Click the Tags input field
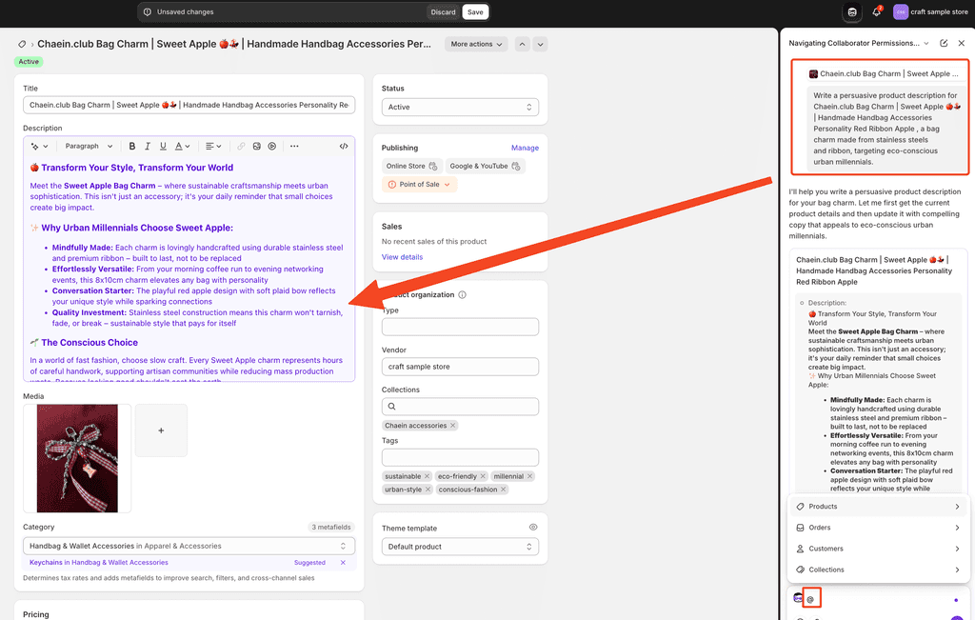This screenshot has width=975, height=620. [x=460, y=458]
